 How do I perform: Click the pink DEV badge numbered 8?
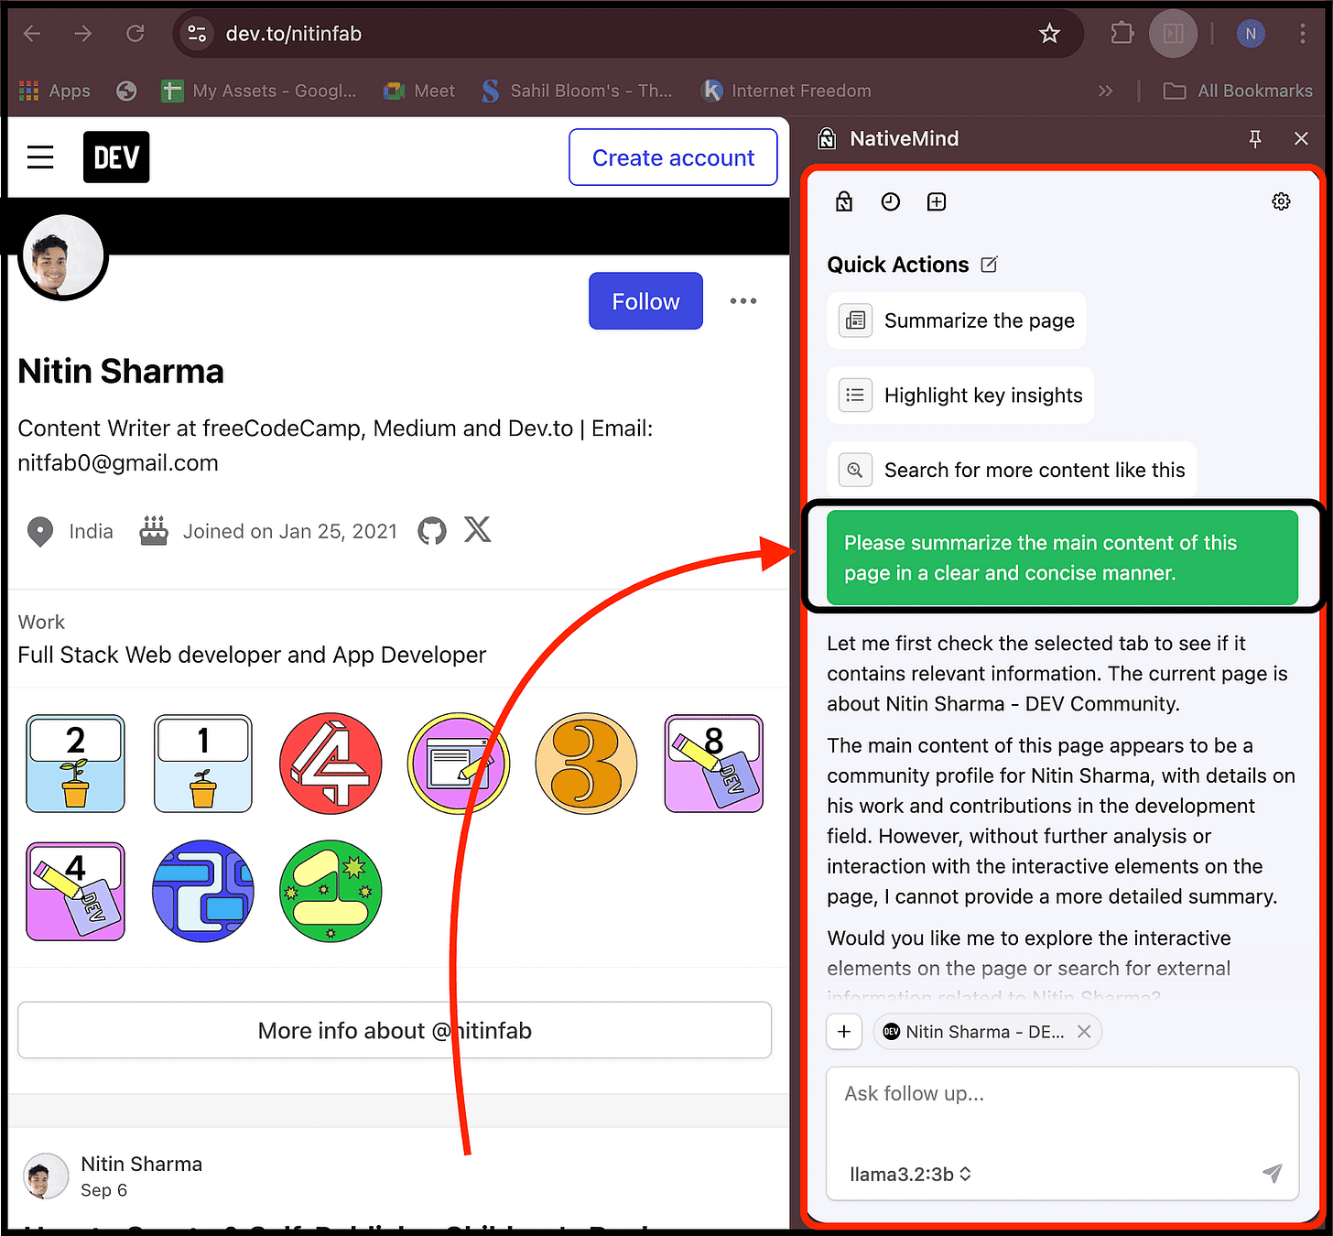714,764
